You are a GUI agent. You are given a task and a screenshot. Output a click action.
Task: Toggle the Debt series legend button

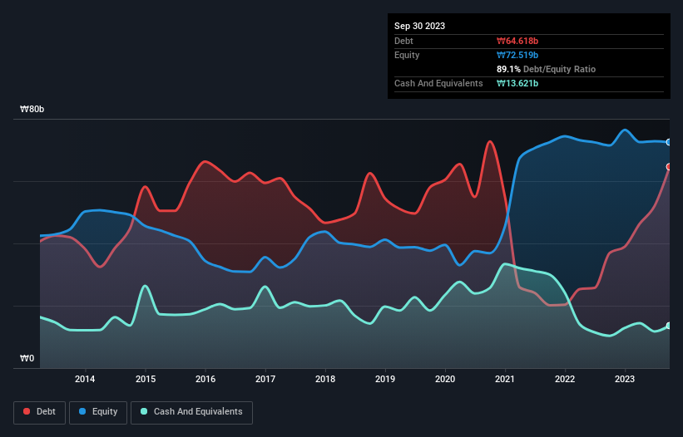40,412
